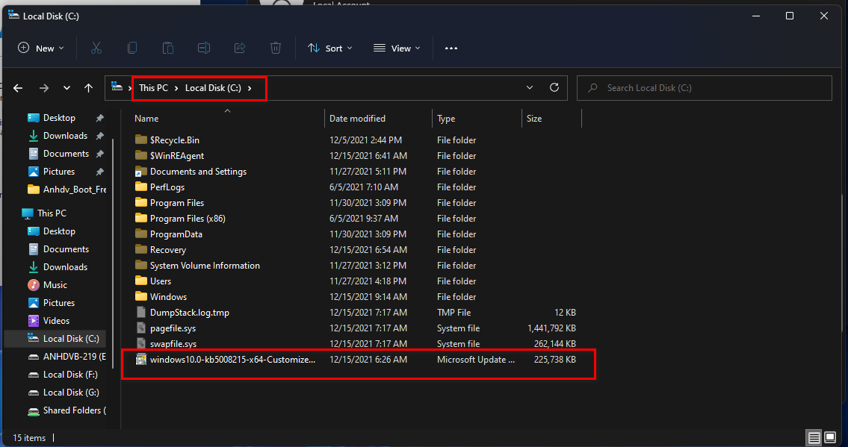Select Shared Folders in sidebar
Viewport: 848px width, 447px height.
(x=66, y=410)
